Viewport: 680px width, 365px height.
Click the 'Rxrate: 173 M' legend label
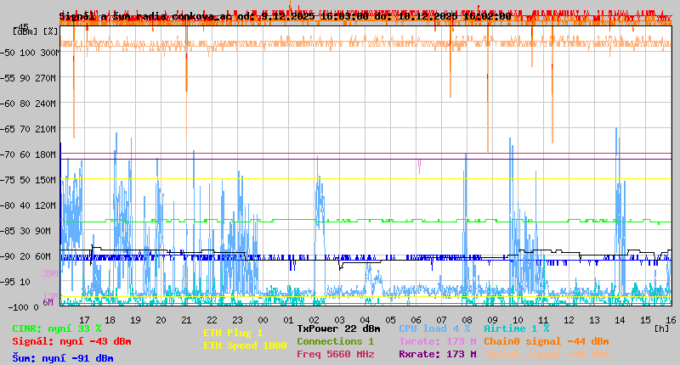[438, 354]
